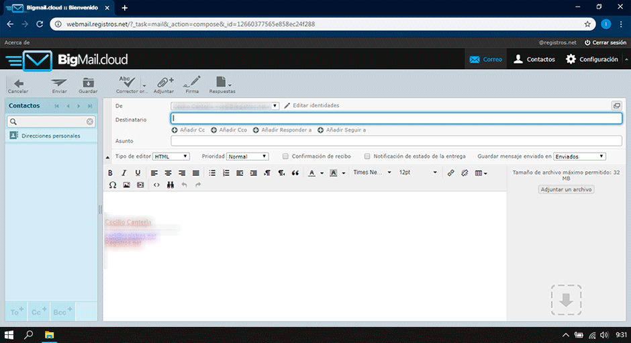631x343 pixels.
Task: Enable Confirmación de recibo checkbox
Action: point(285,156)
